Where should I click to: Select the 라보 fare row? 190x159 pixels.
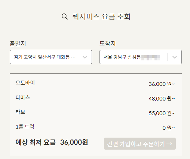coord(96,112)
